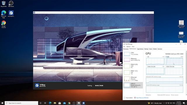The image size is (187, 105).
Task: Open Microsoft Edge from the taskbar
Action: (x=50, y=103)
